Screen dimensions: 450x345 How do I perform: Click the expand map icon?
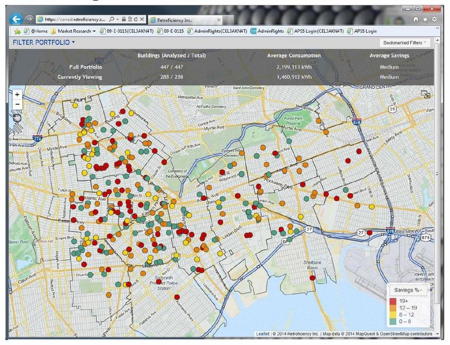click(x=425, y=94)
